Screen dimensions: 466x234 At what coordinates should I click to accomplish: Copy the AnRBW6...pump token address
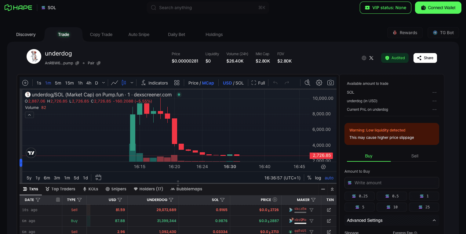(77, 63)
